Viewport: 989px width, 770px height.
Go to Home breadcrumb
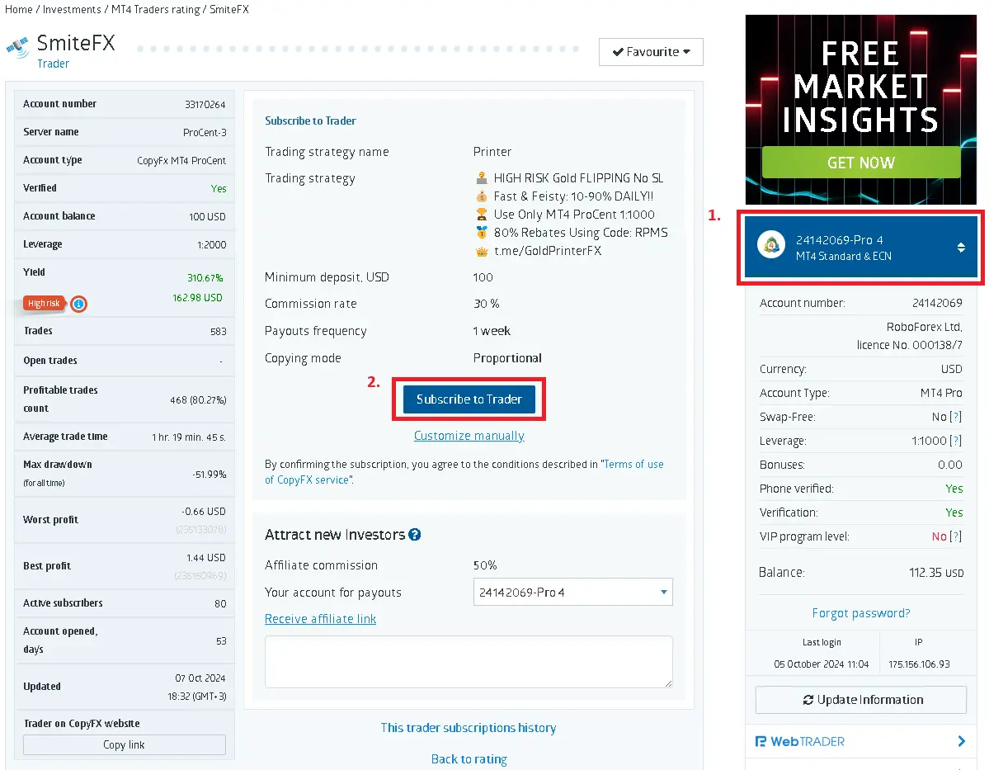pos(18,9)
